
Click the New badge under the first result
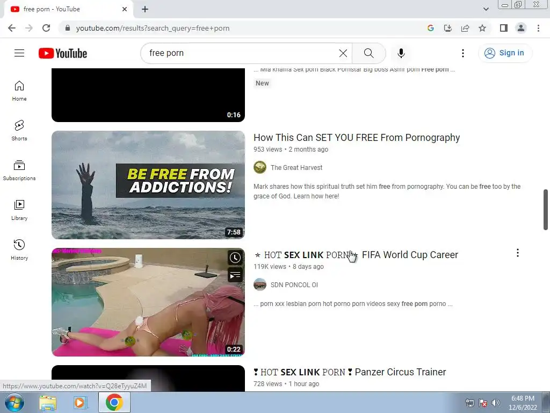[x=262, y=83]
